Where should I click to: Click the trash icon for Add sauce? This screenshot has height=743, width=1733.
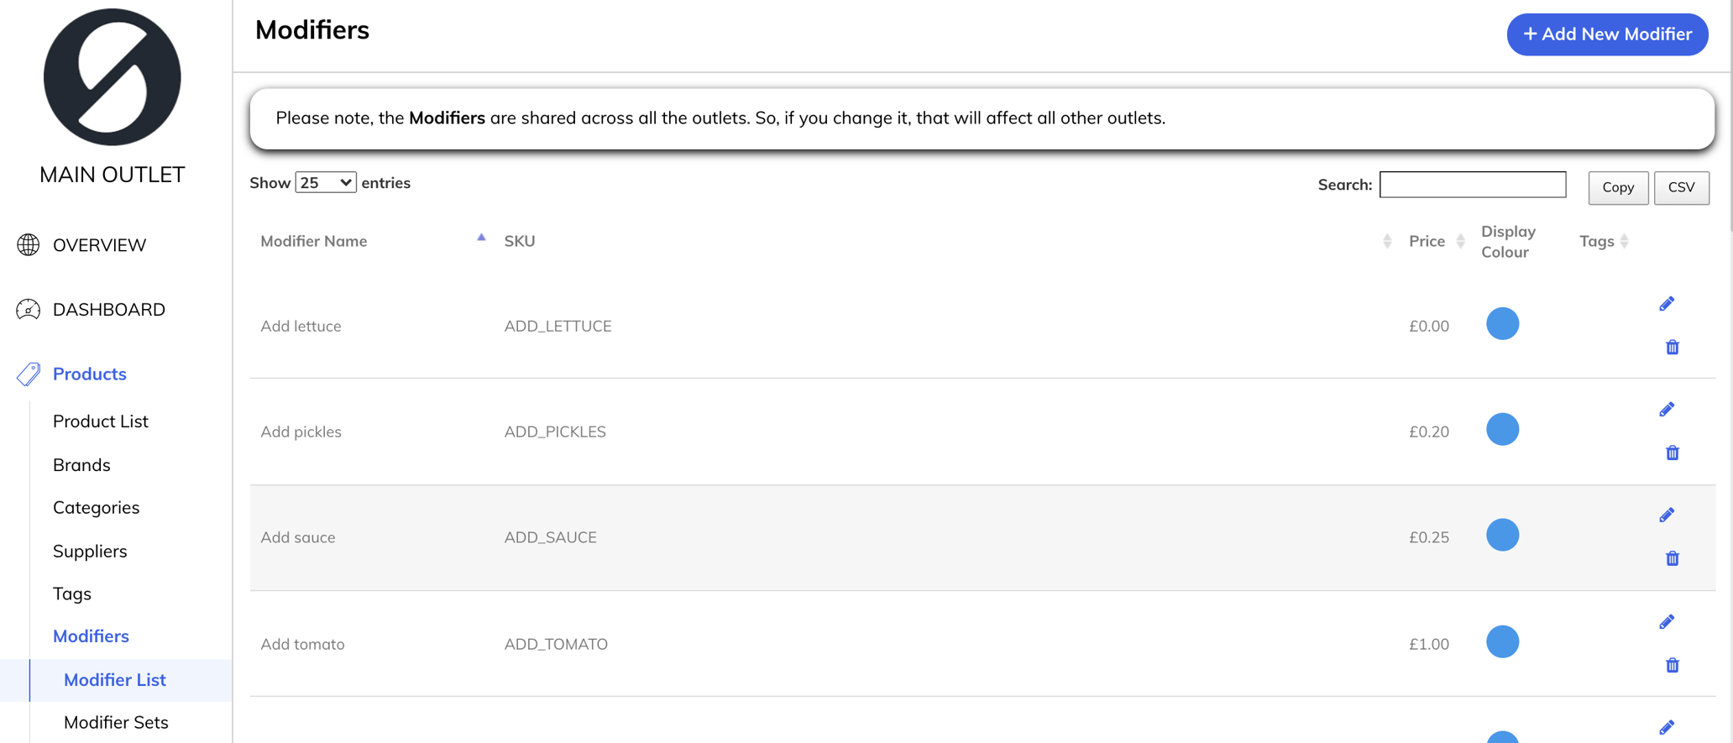point(1672,559)
